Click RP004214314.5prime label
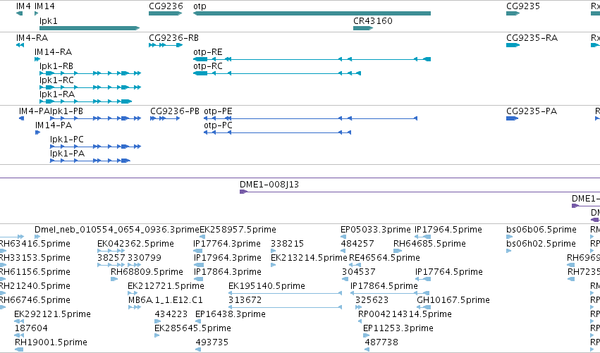 click(405, 314)
